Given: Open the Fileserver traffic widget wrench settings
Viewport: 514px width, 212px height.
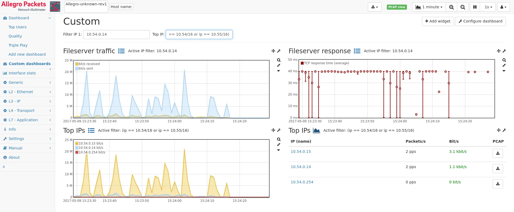Looking at the screenshot, I should click(279, 51).
